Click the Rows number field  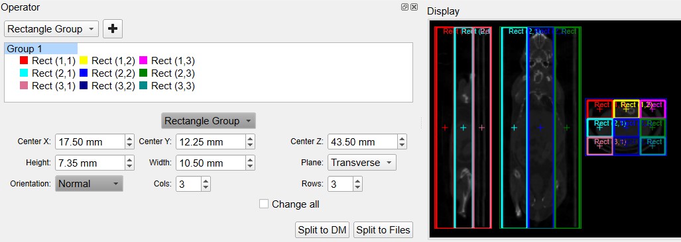tap(340, 184)
